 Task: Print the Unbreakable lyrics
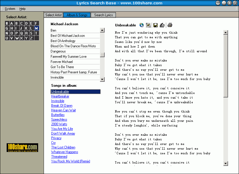[170, 25]
